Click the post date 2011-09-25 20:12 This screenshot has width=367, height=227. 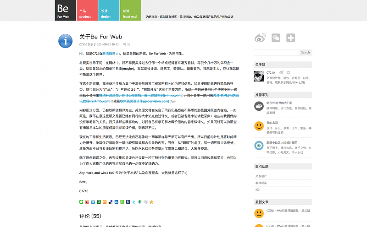click(108, 44)
